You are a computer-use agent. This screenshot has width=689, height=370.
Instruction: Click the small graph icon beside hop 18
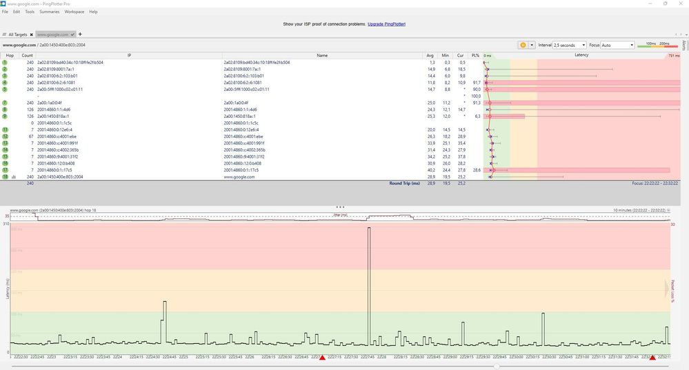(14, 177)
